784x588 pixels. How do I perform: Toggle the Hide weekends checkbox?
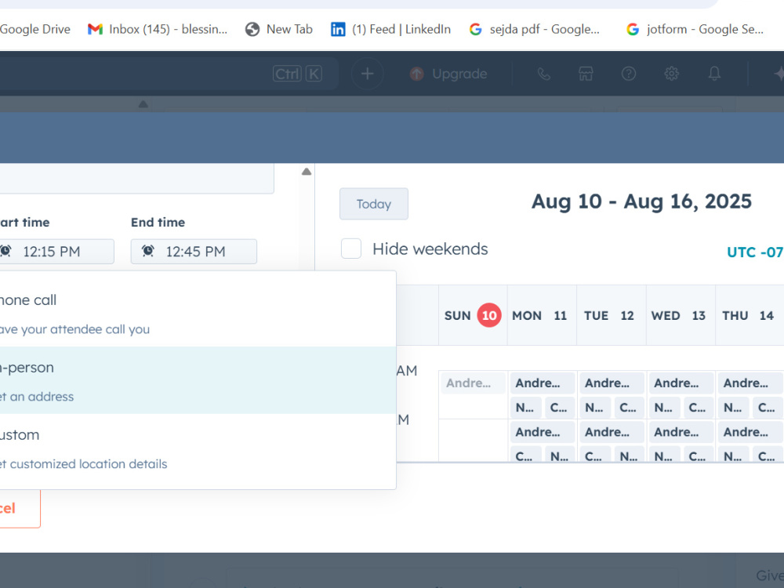(351, 249)
